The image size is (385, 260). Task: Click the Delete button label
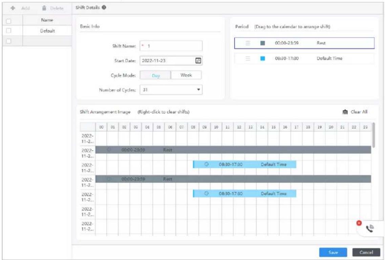[x=57, y=8]
